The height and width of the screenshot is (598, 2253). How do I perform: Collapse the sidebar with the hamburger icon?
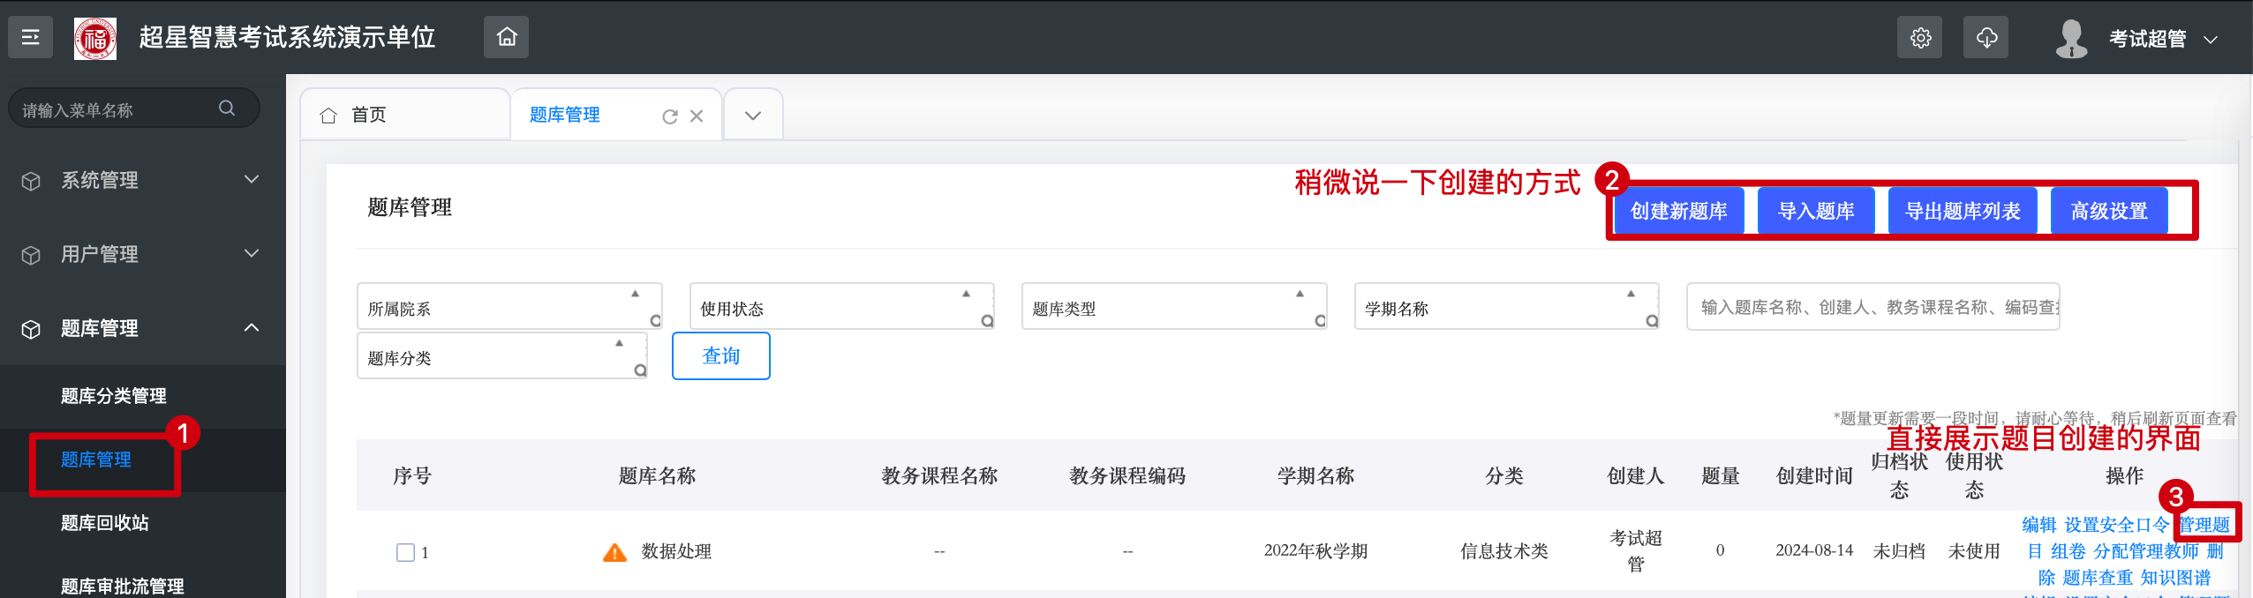point(30,37)
